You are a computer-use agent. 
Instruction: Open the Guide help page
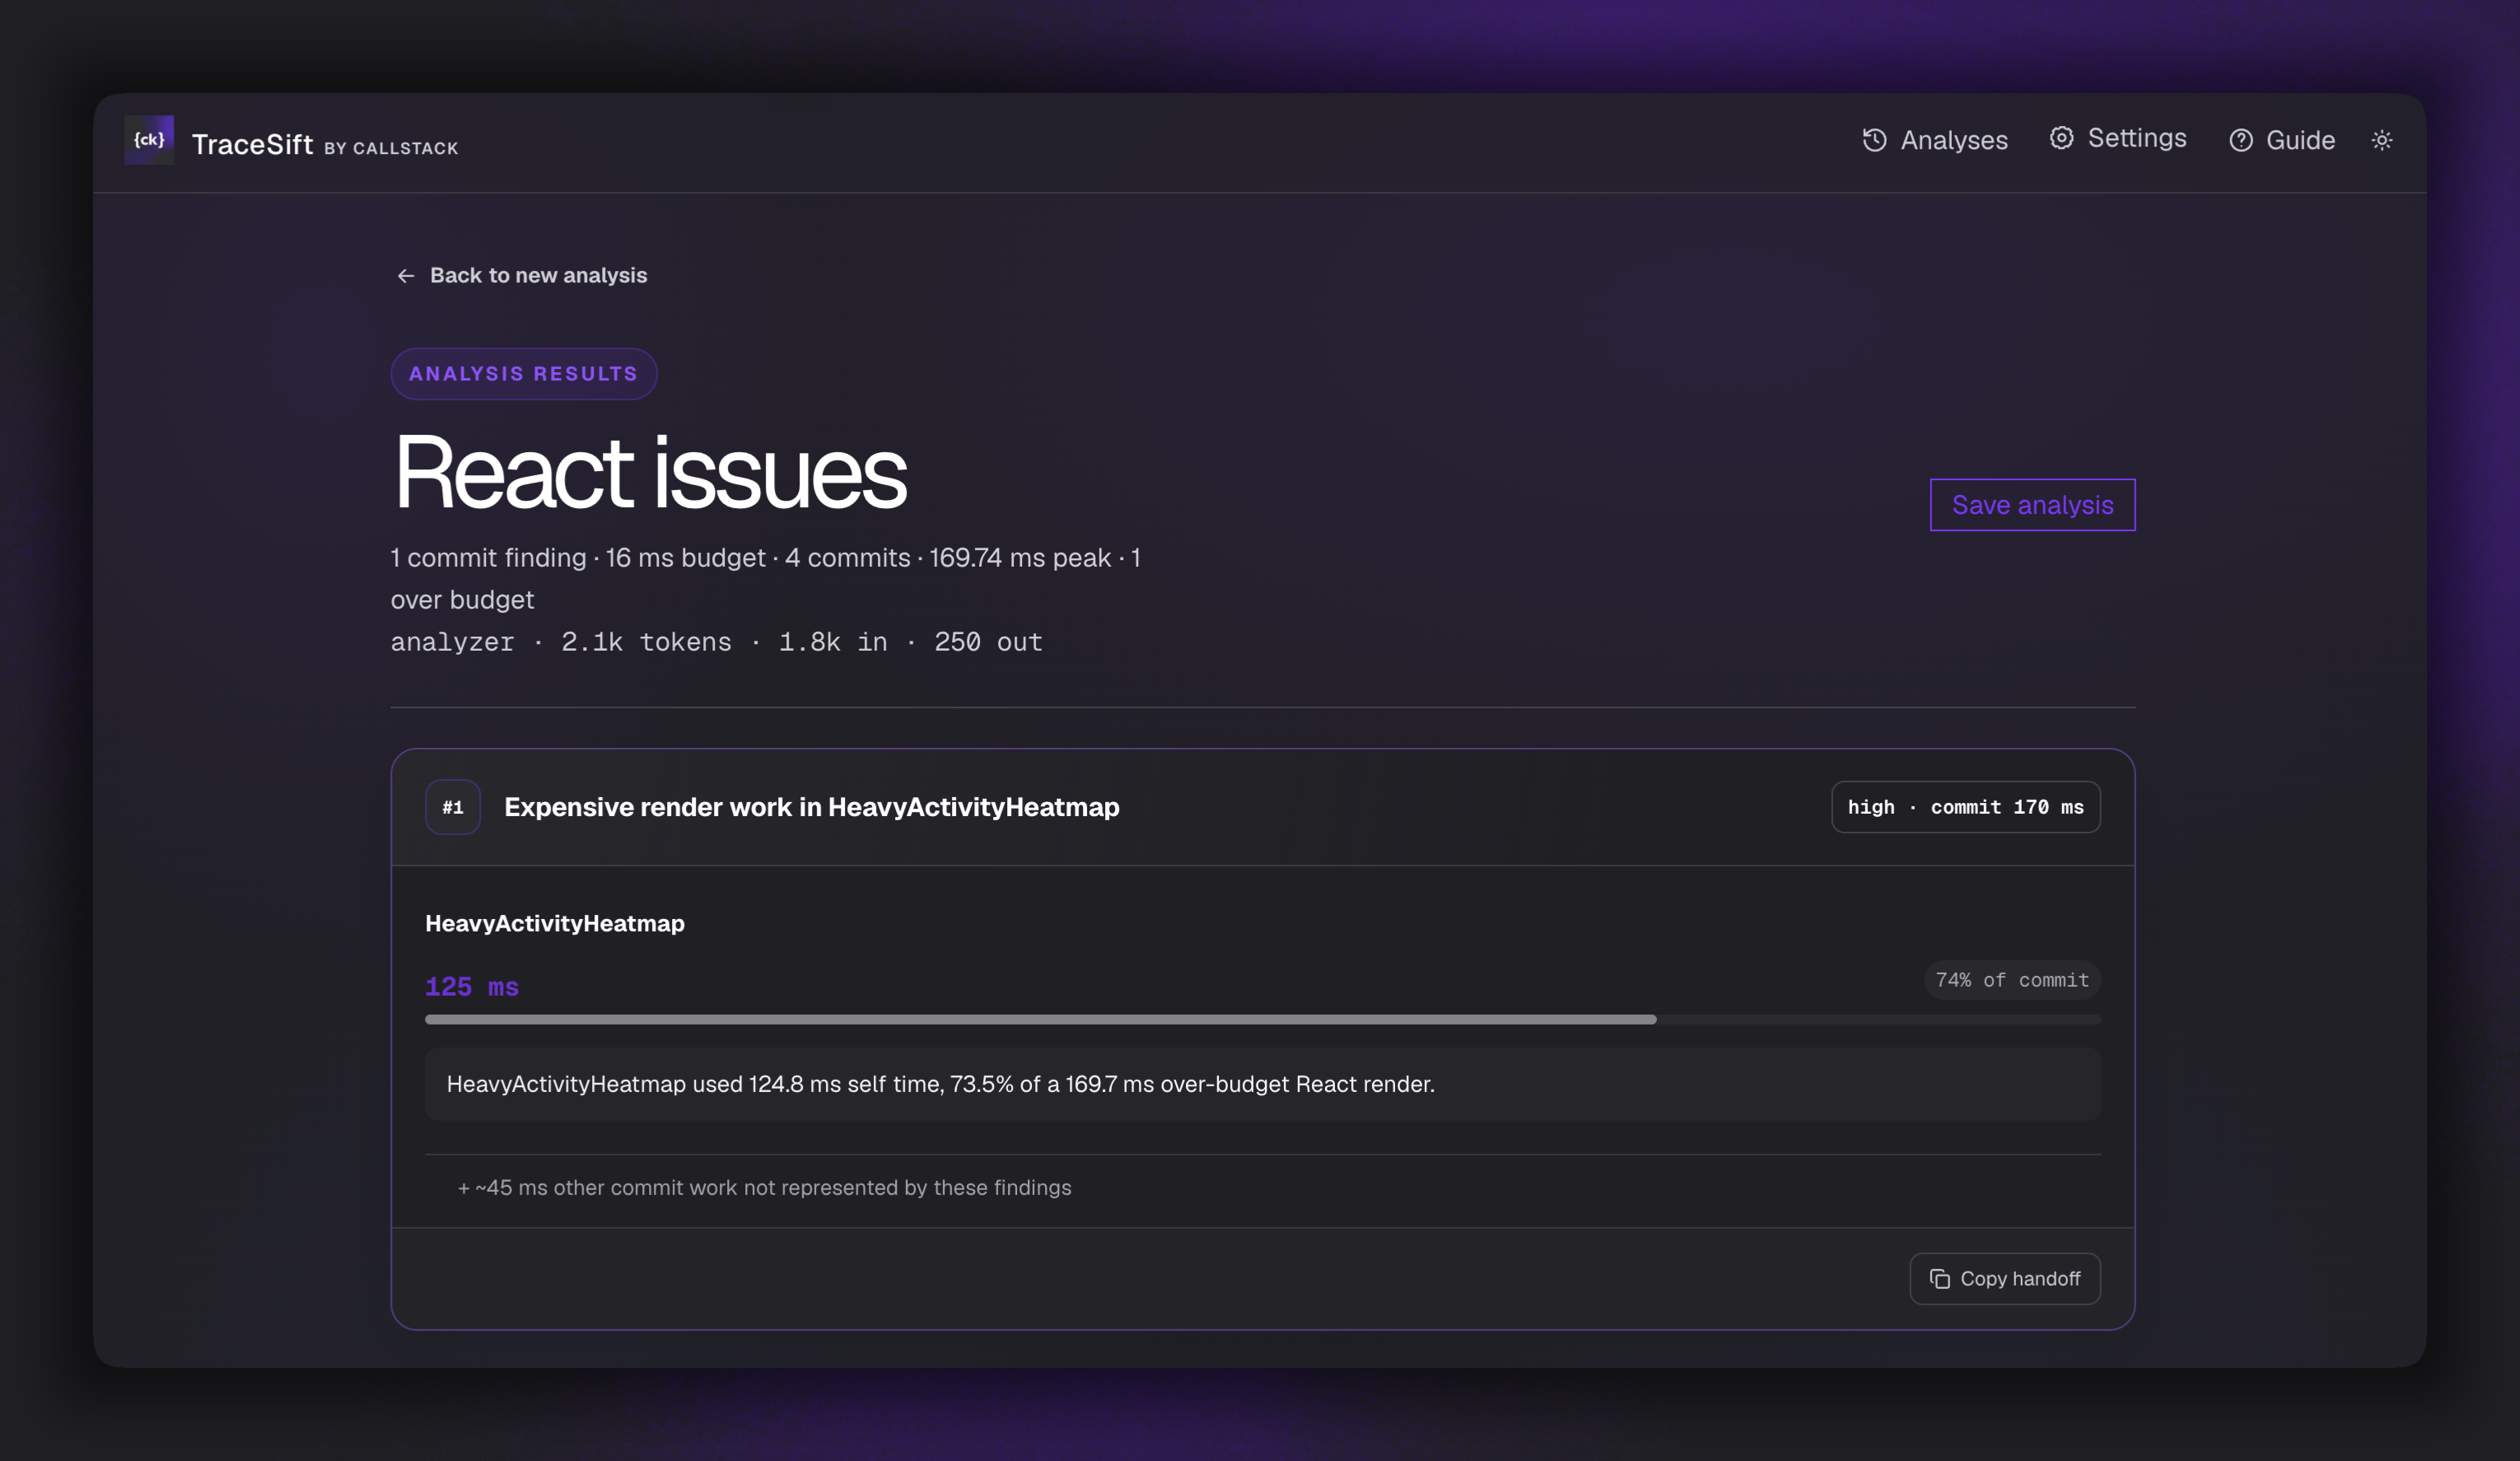pos(2282,140)
